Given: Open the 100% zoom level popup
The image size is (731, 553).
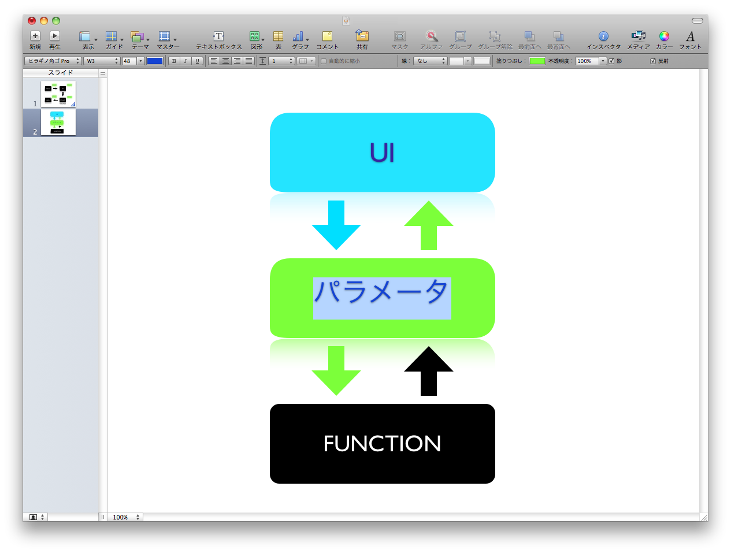Looking at the screenshot, I should [127, 517].
